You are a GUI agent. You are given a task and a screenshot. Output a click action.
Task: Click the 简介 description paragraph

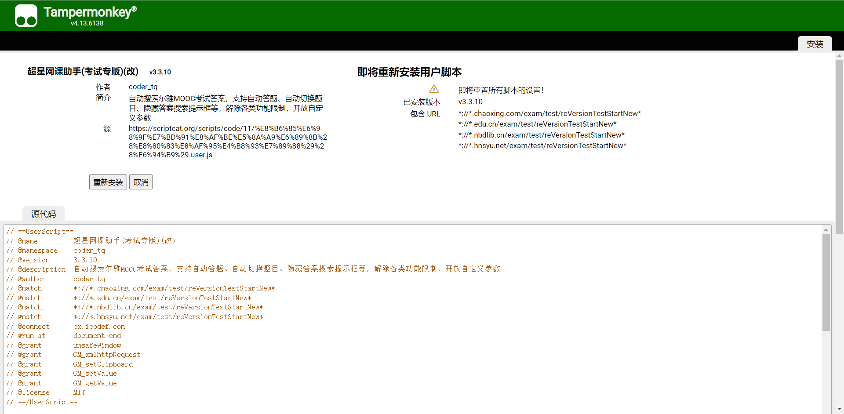click(226, 108)
